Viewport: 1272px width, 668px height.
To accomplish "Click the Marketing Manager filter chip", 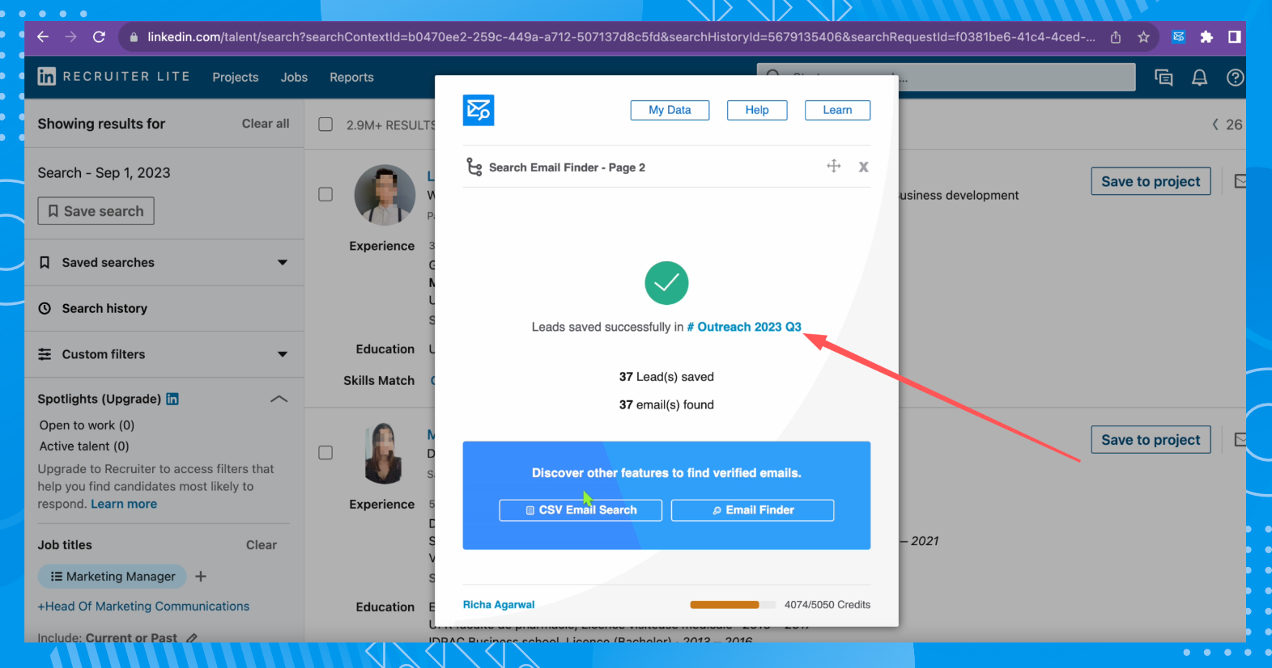I will pos(113,577).
